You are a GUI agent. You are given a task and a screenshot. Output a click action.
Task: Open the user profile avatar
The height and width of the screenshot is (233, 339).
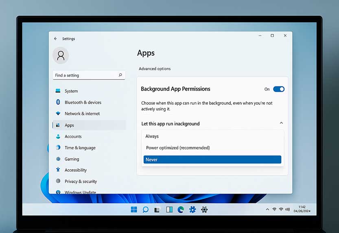[x=61, y=56]
